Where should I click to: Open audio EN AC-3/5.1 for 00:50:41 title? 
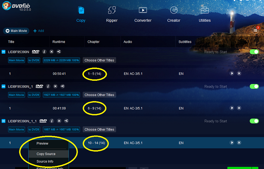(133, 74)
